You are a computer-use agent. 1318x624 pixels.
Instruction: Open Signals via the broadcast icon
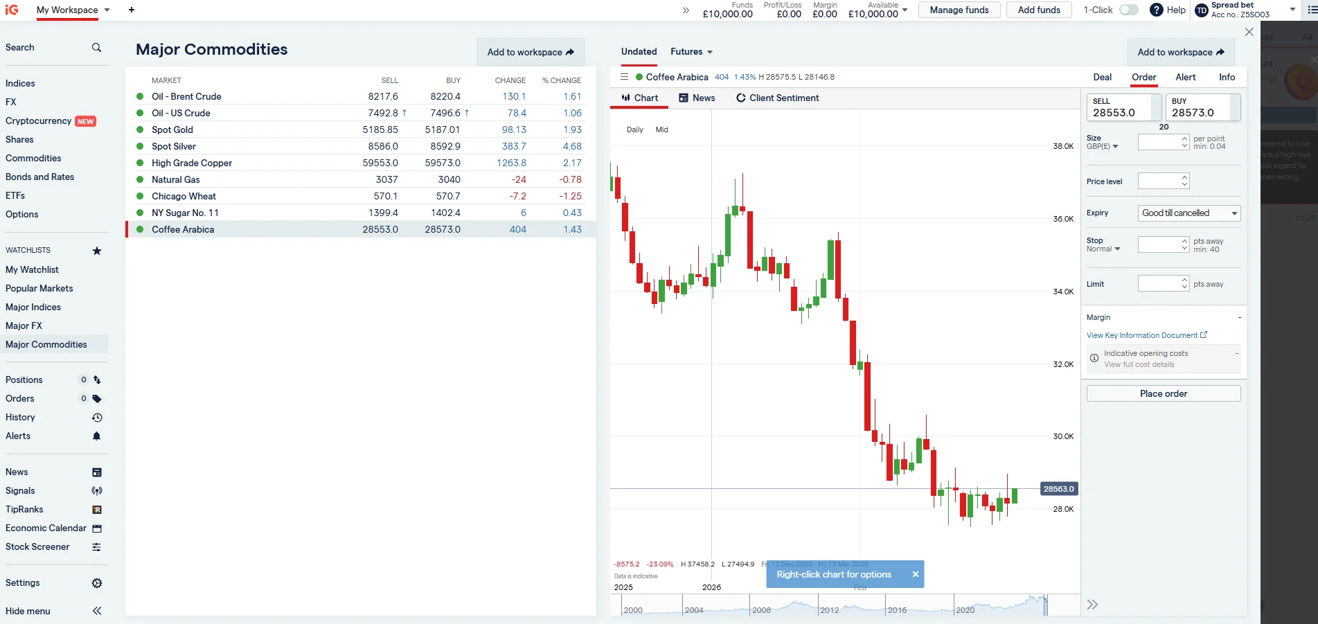[x=96, y=490]
